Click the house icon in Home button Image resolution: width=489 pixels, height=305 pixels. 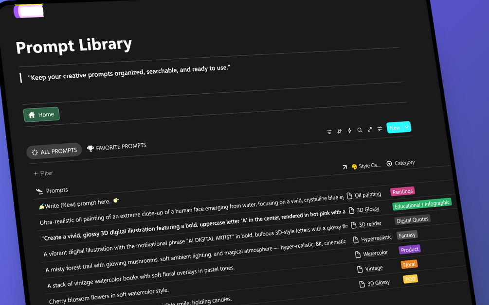(x=32, y=115)
